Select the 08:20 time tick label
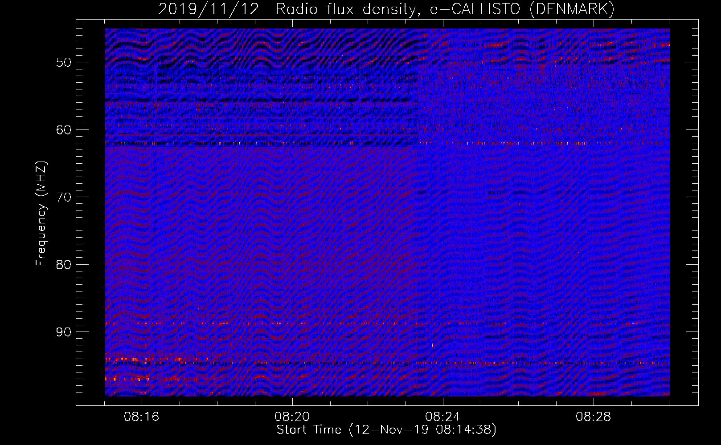 [292, 417]
